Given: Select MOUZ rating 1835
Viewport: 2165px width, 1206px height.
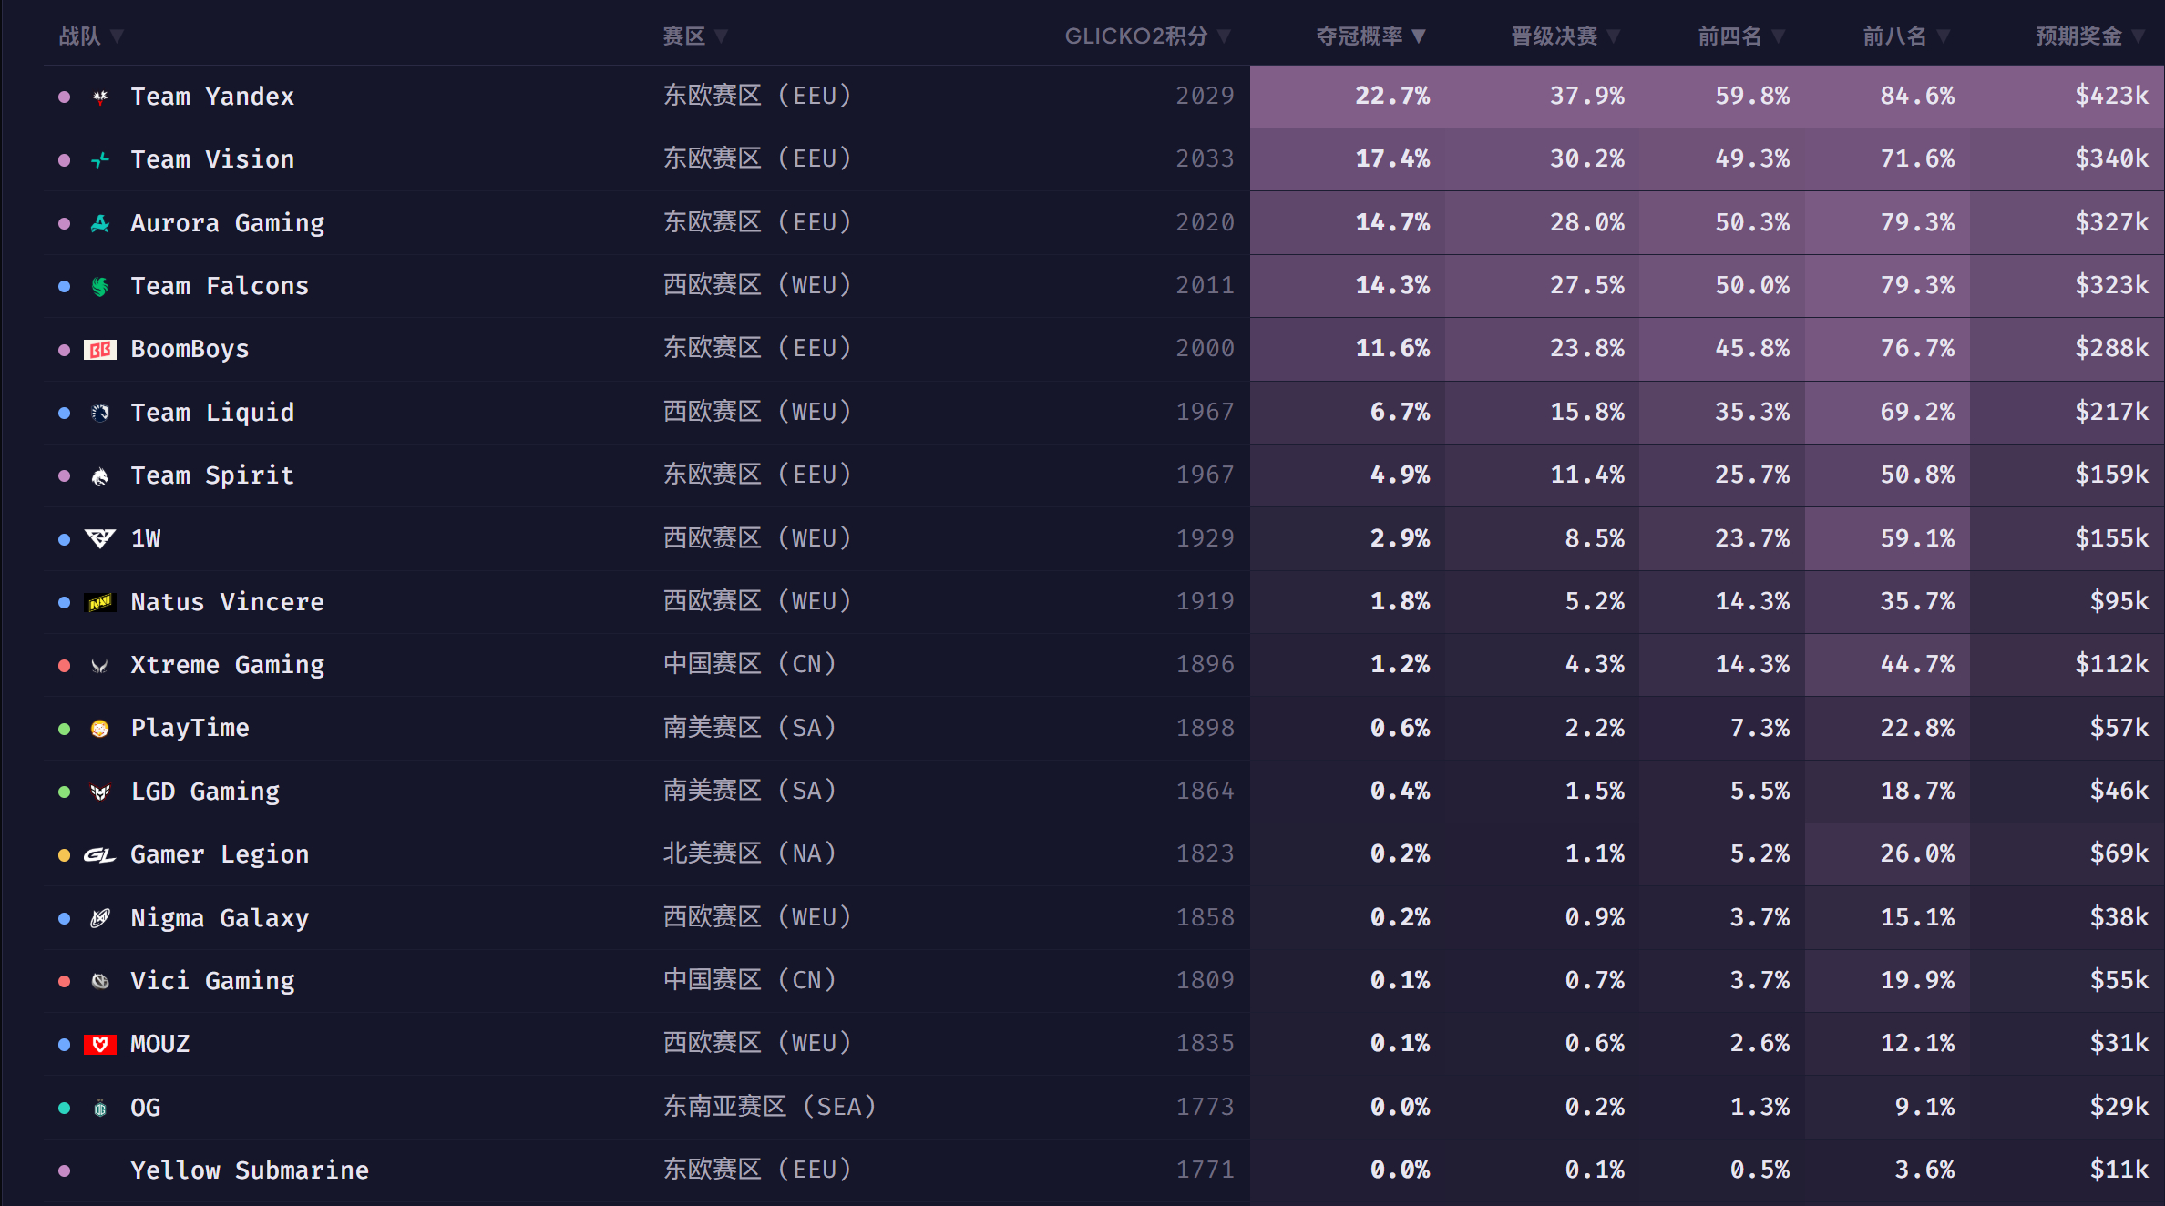Looking at the screenshot, I should click(1205, 1044).
